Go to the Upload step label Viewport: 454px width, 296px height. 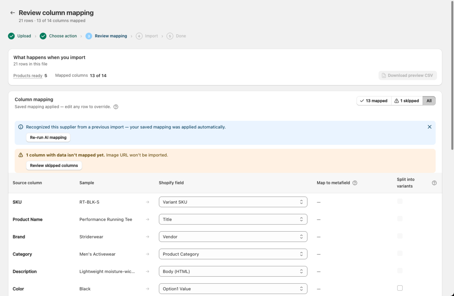click(24, 36)
